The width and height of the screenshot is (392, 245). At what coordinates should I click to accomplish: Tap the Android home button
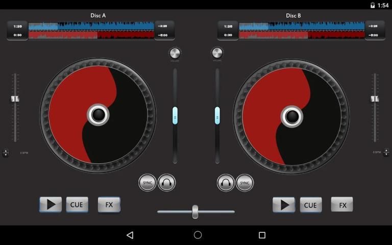[198, 235]
